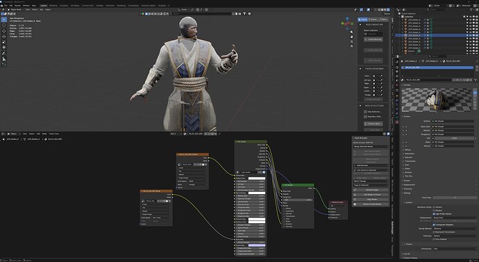
Task: Select the Measure tool in the viewport toolbar
Action: [4, 59]
